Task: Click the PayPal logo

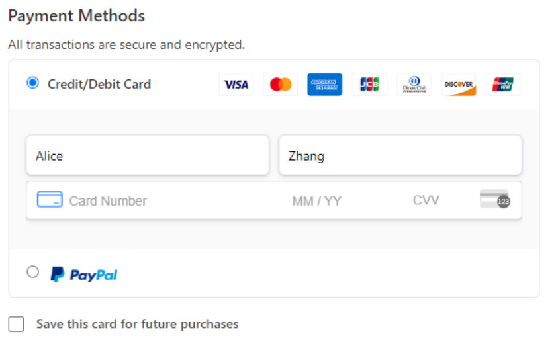Action: pyautogui.click(x=84, y=275)
